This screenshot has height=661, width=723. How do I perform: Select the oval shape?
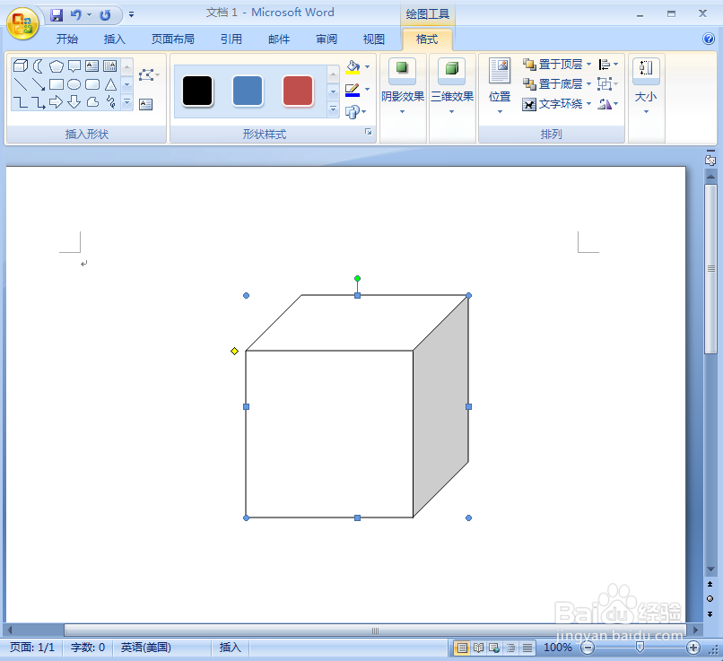click(74, 84)
